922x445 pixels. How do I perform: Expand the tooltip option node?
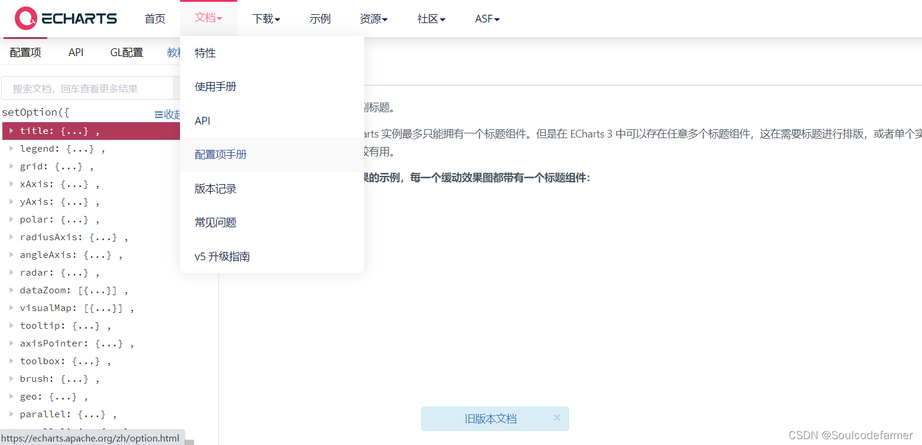tap(11, 325)
